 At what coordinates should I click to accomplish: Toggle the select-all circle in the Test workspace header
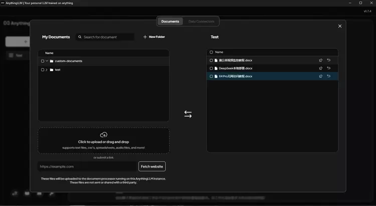212,52
